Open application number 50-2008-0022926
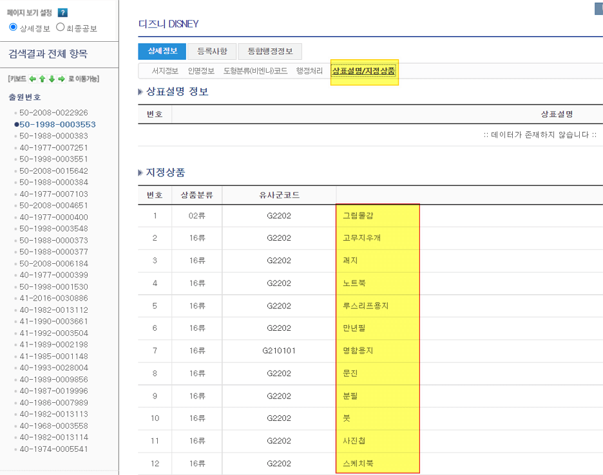This screenshot has width=603, height=475. tap(53, 113)
